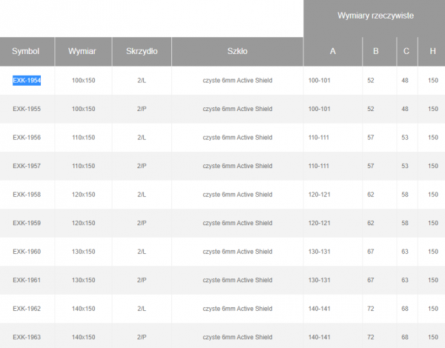Viewport: 445px width, 348px height.
Task: Click 130x150 in the EXK-1961 row
Action: pos(83,281)
